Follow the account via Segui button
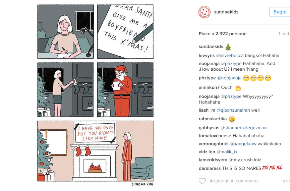290x191 pixels. tap(280, 12)
